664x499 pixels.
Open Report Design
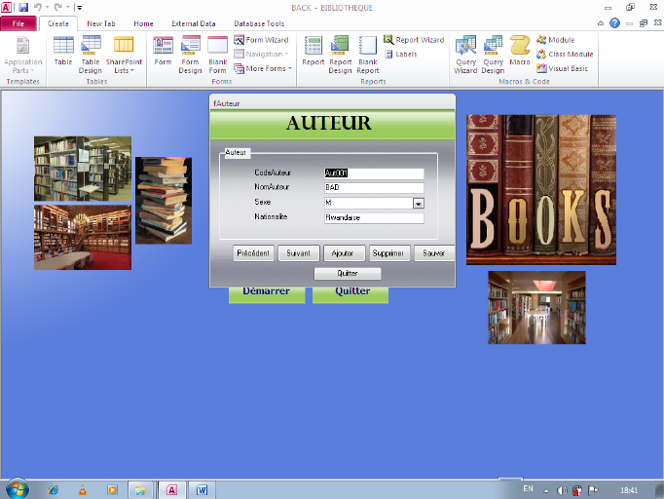[341, 55]
